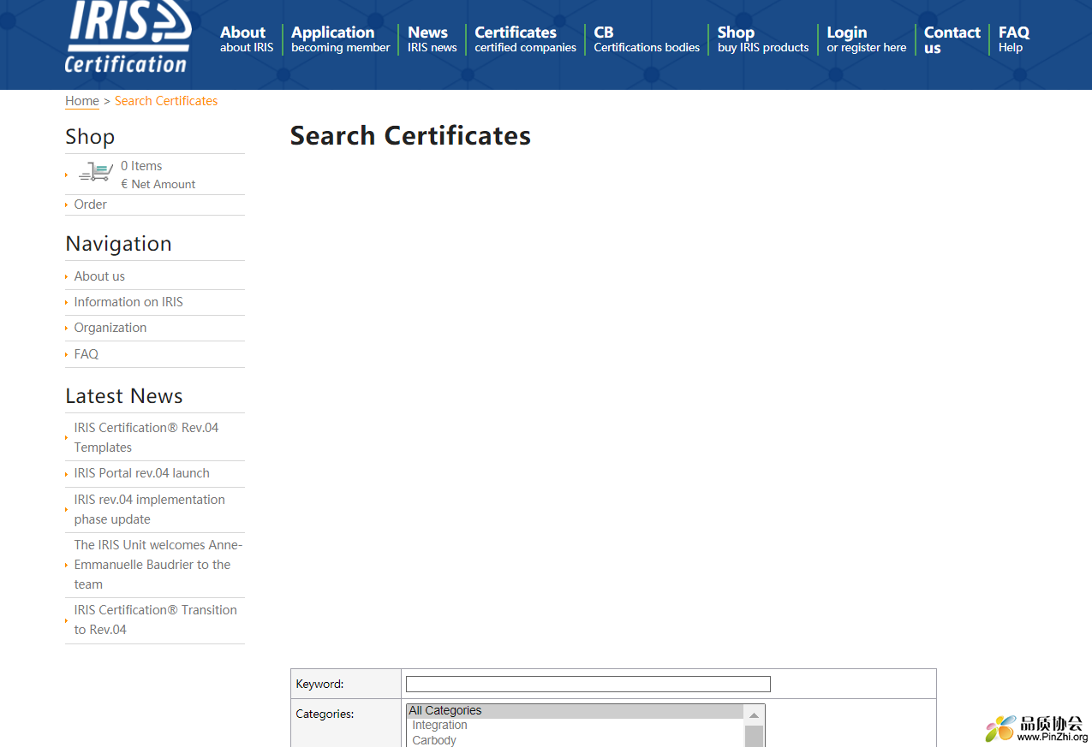The image size is (1092, 747).
Task: Click the Categories list scrollbar thumb
Action: click(x=754, y=736)
